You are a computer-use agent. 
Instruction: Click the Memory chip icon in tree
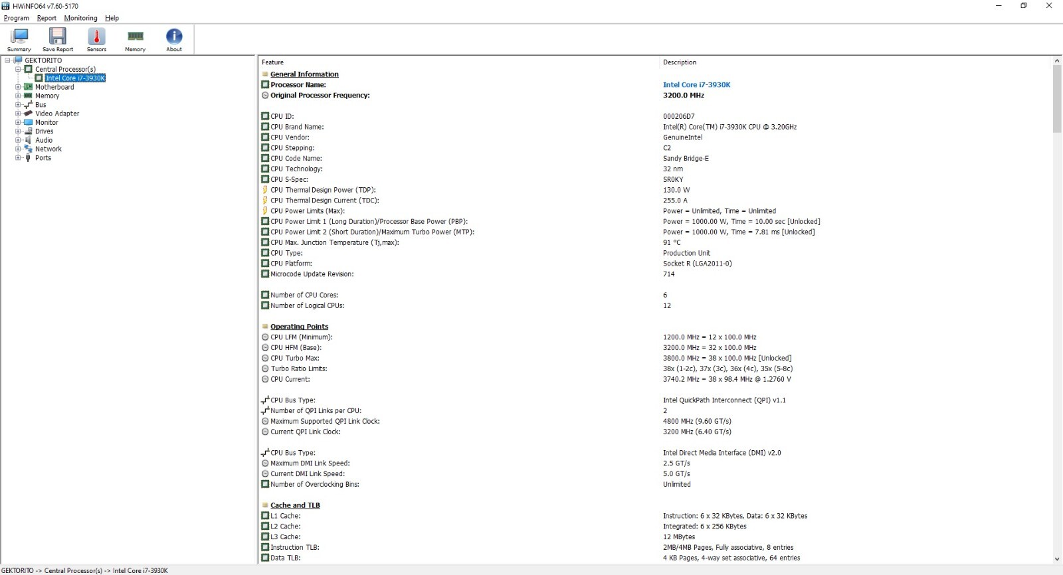pos(28,96)
